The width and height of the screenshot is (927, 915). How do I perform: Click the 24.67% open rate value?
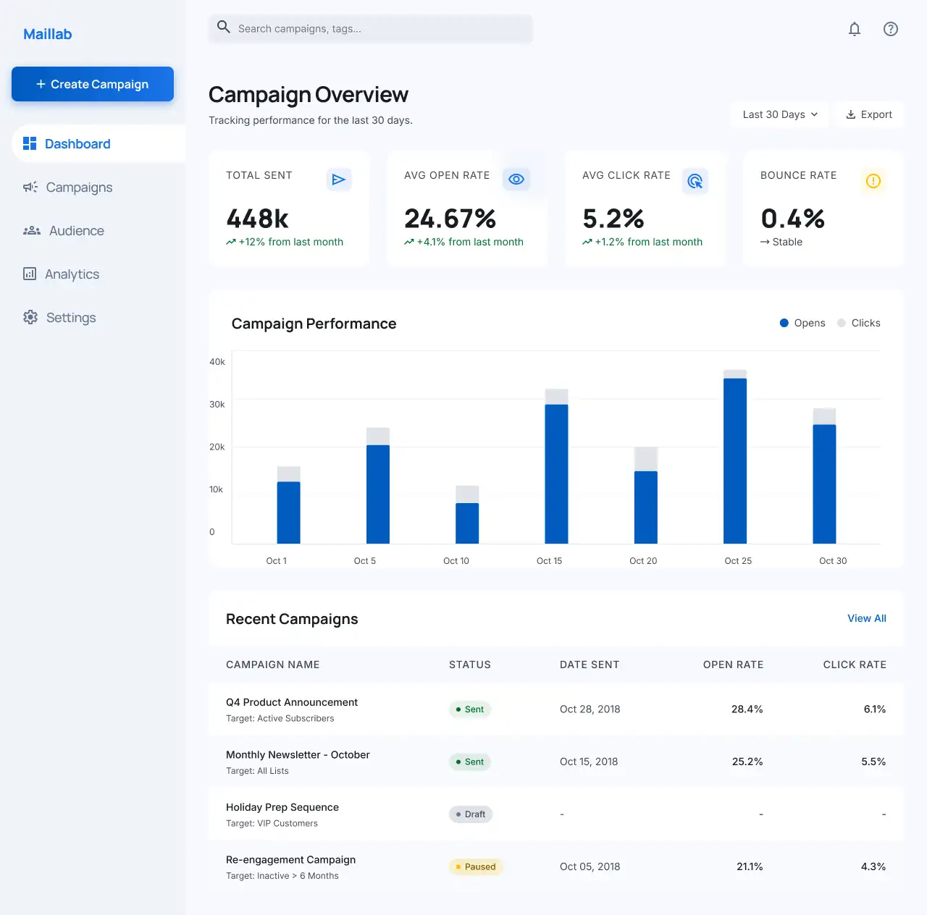click(450, 219)
